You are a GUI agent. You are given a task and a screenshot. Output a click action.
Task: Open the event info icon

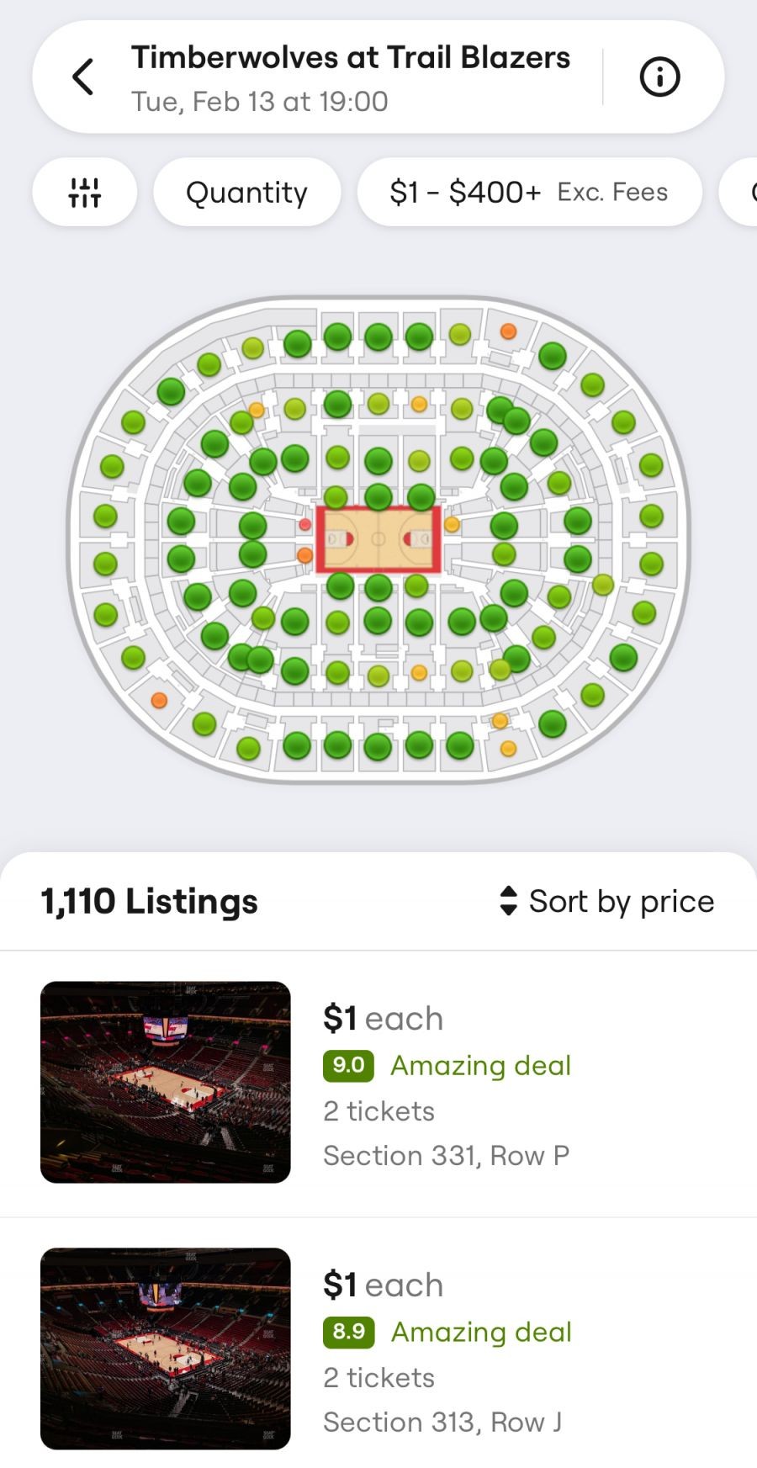pyautogui.click(x=659, y=77)
